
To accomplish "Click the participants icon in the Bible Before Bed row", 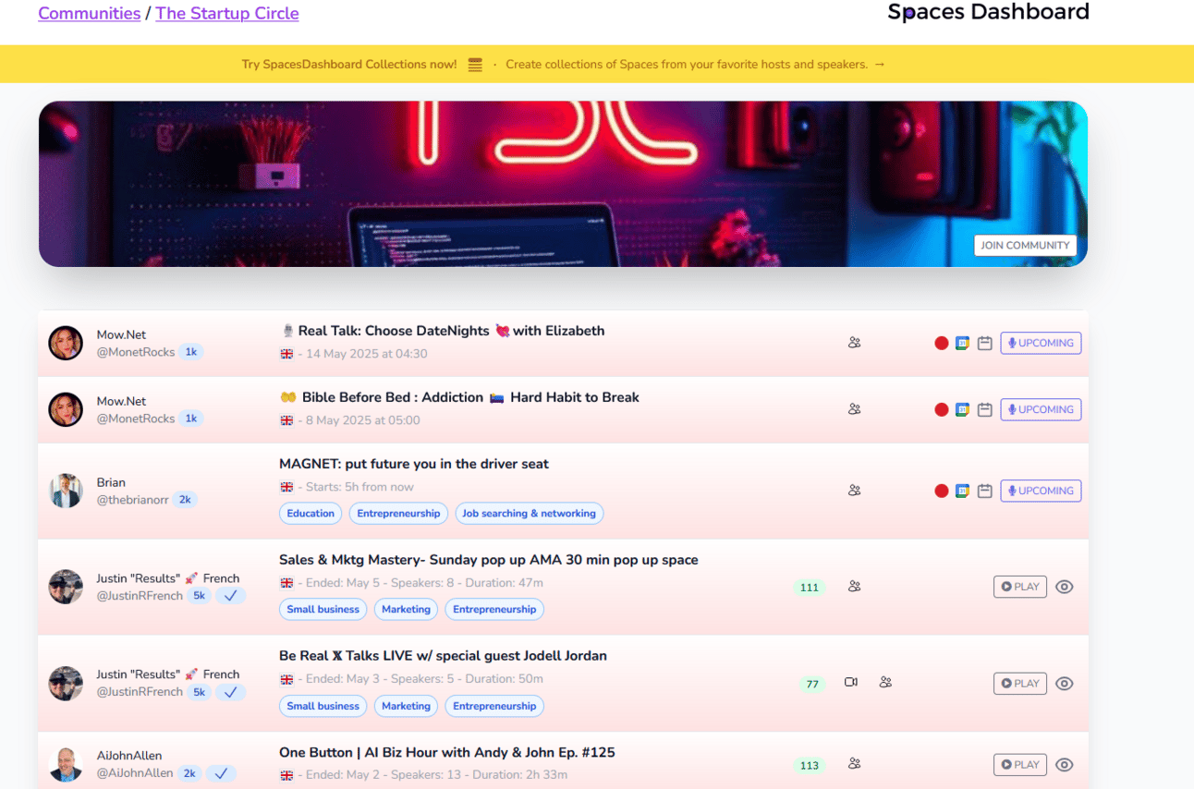I will tap(854, 409).
